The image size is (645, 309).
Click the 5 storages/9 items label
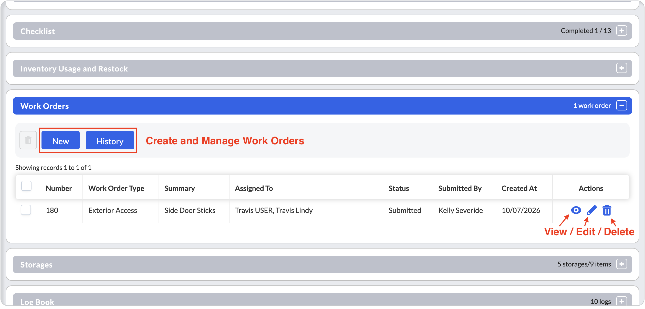pos(584,264)
